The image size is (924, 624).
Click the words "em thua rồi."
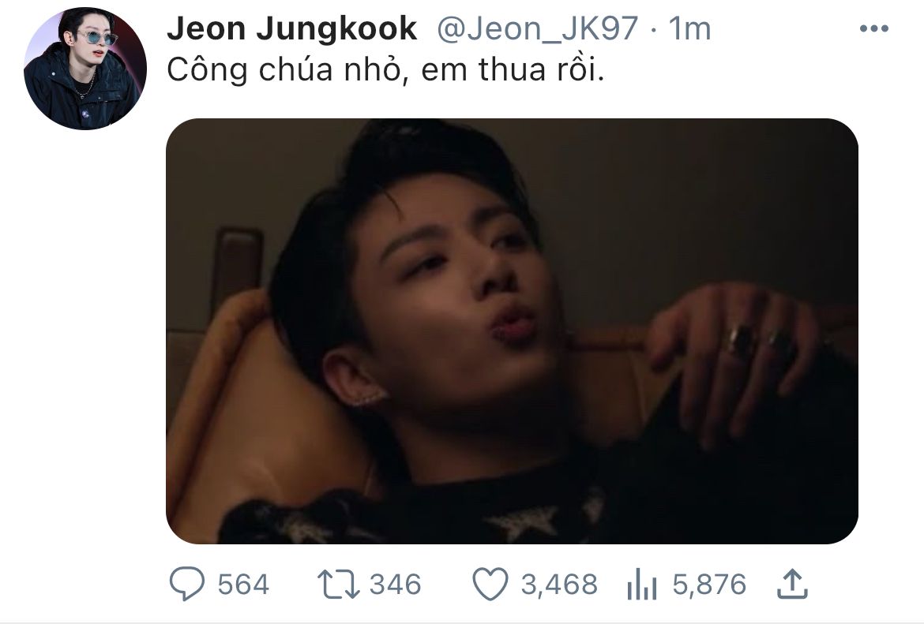tap(513, 70)
